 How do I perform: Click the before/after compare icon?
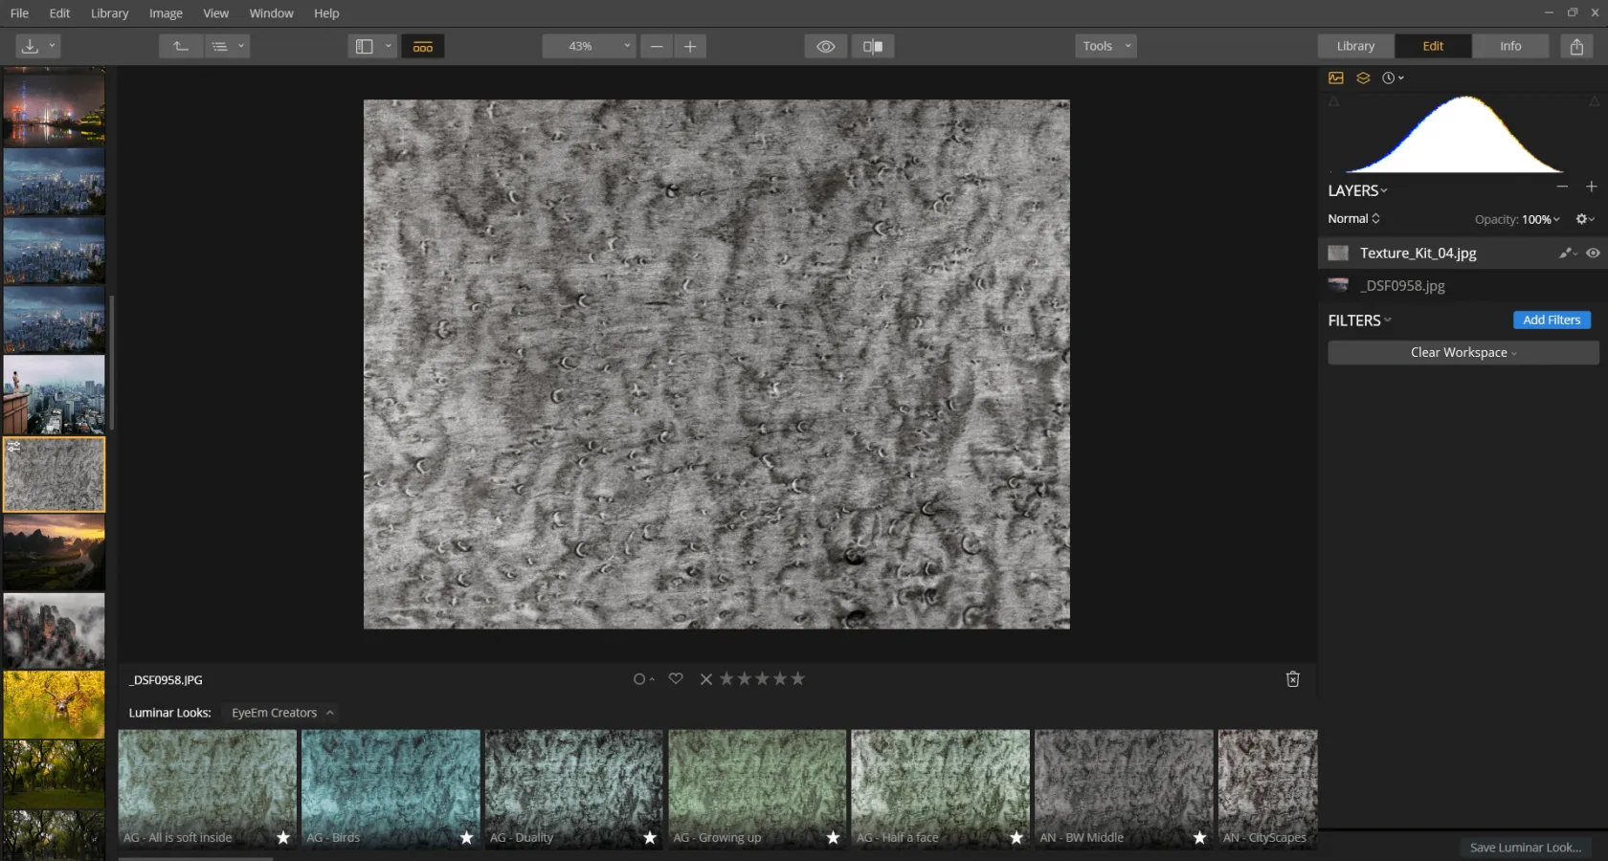pyautogui.click(x=872, y=46)
